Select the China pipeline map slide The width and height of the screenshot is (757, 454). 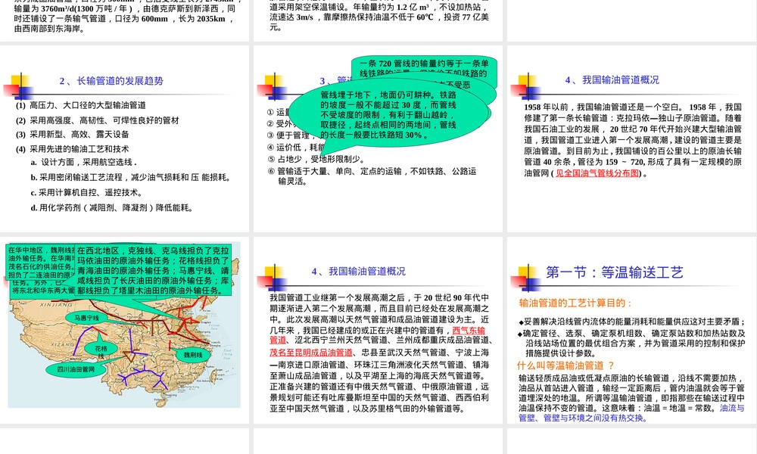click(125, 330)
